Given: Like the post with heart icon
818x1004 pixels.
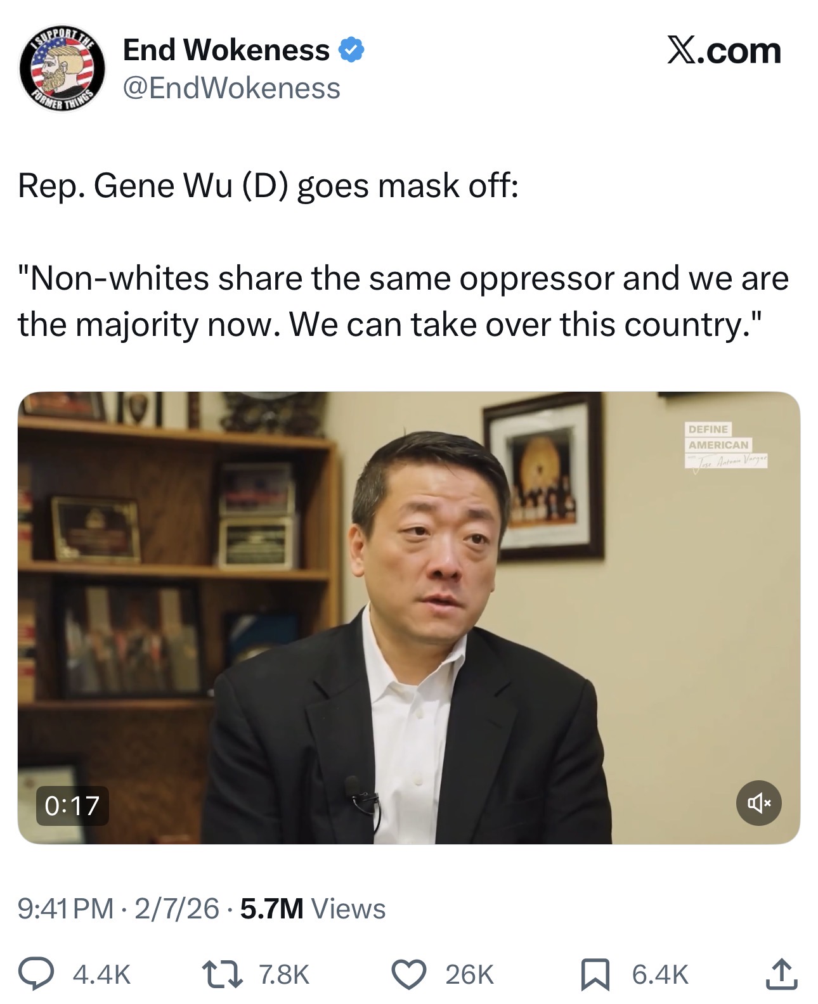Looking at the screenshot, I should coord(410,974).
